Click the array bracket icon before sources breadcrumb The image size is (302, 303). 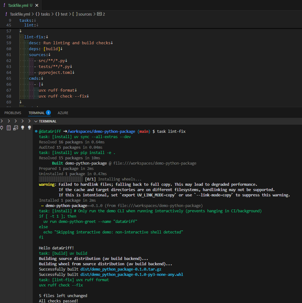pyautogui.click(x=75, y=14)
